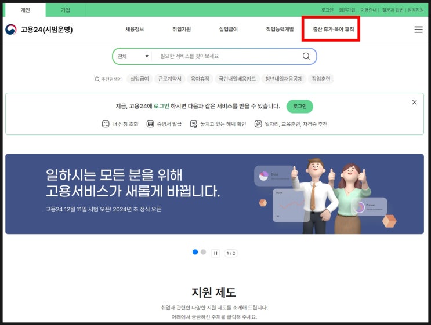Click the search magnifier icon

(x=306, y=56)
